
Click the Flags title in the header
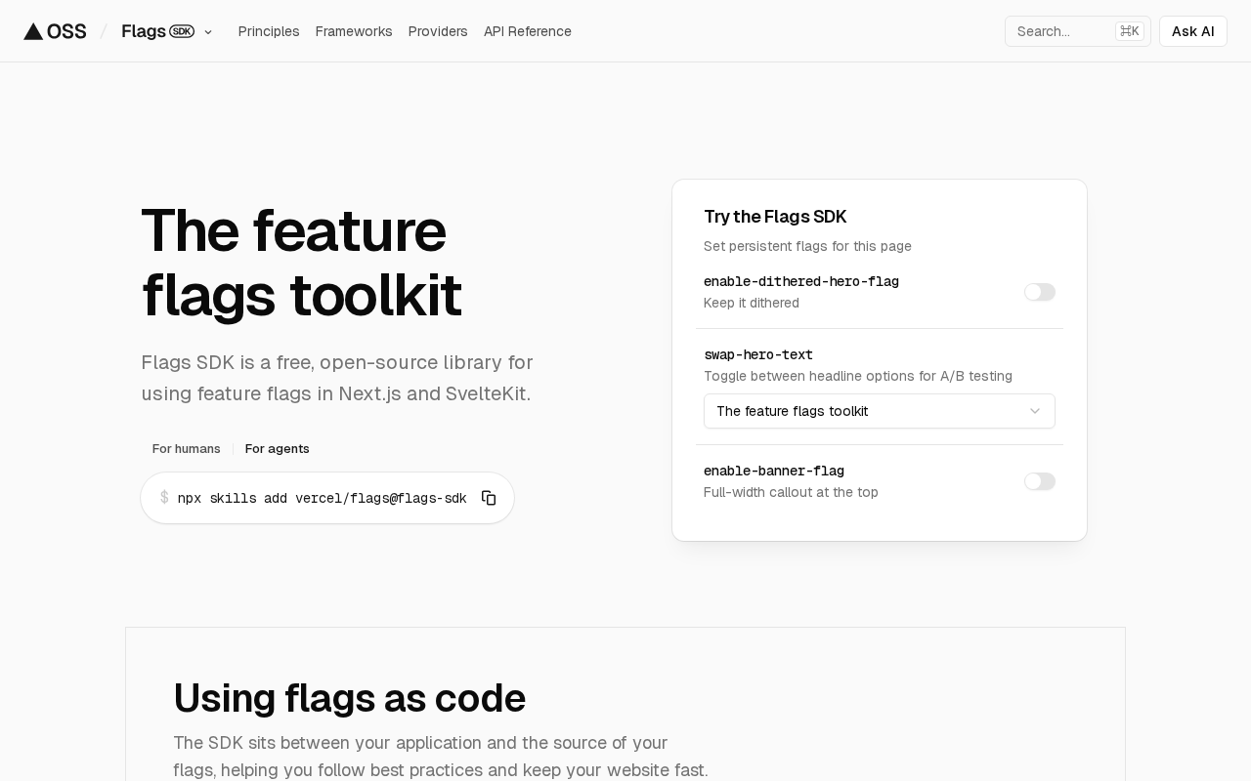coord(143,31)
